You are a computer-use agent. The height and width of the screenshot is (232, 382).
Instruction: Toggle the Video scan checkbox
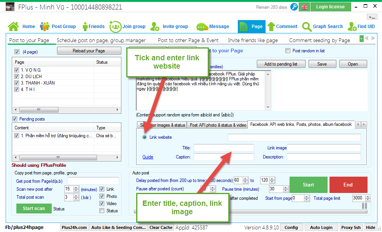pyautogui.click(x=102, y=204)
